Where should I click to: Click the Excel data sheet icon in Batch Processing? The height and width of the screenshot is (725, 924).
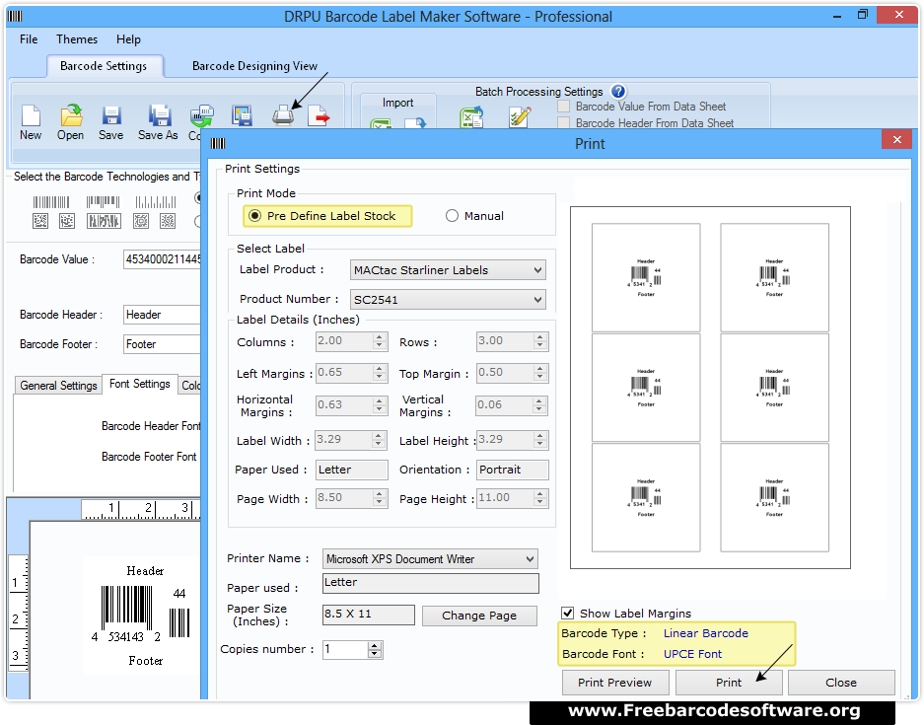click(471, 116)
